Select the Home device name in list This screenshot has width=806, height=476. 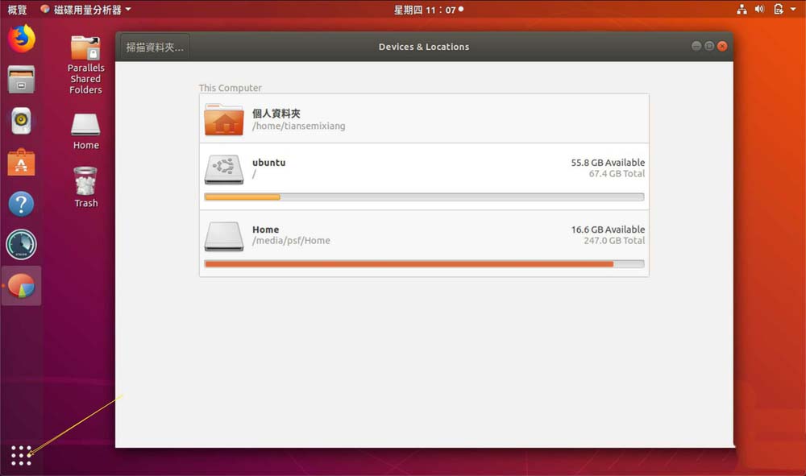[x=266, y=230]
